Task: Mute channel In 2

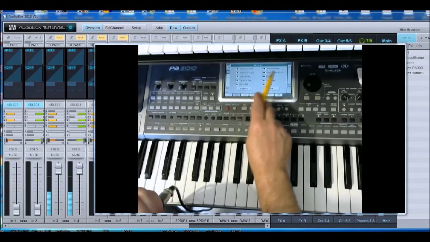Action: (34, 155)
